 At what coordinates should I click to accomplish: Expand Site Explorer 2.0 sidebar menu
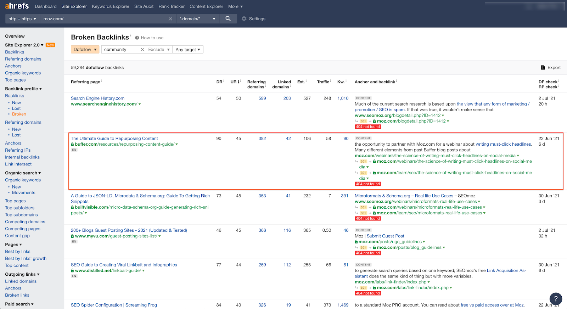pos(24,45)
